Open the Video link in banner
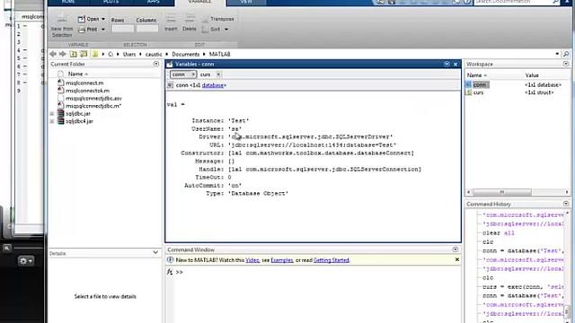 click(x=252, y=260)
